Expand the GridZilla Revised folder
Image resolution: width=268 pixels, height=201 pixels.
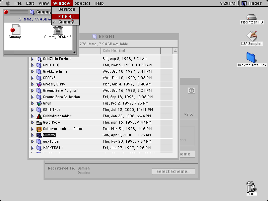coord(32,59)
